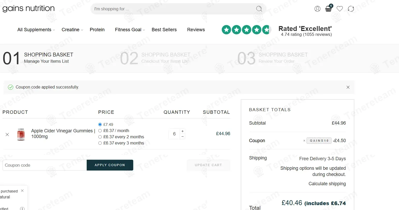Remove the GAINS10 coupon

pos(304,141)
